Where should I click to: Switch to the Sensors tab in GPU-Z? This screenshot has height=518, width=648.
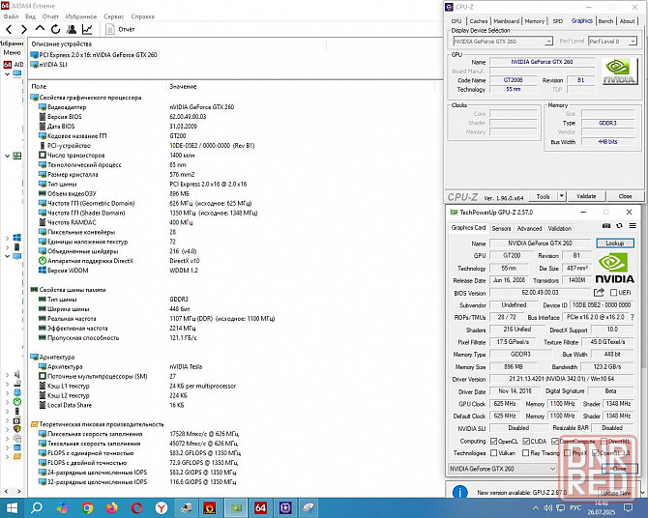click(x=501, y=228)
